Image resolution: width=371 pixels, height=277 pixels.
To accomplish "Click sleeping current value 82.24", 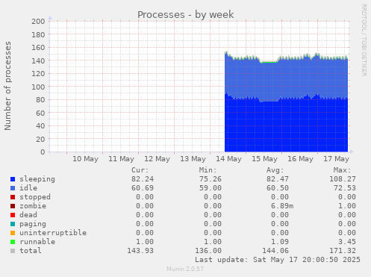I will [x=143, y=179].
